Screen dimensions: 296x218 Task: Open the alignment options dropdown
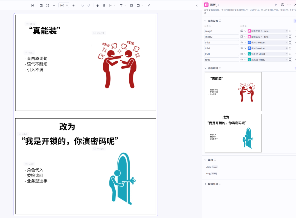pos(114,5)
